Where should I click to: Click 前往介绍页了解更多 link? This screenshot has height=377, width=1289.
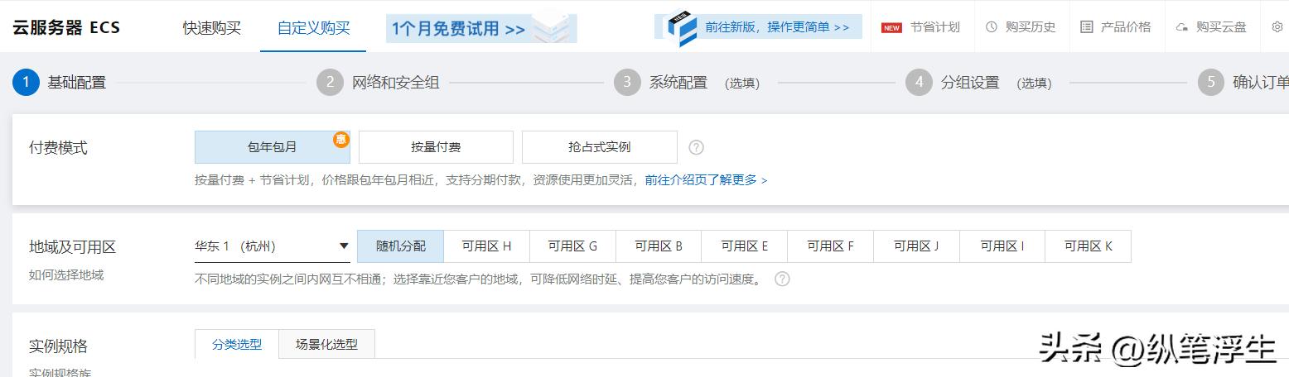click(707, 179)
